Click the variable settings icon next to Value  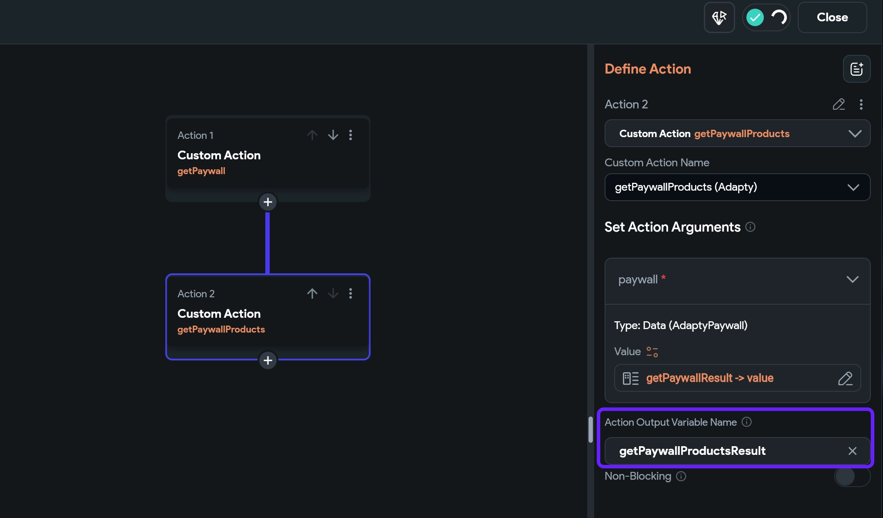pyautogui.click(x=652, y=352)
